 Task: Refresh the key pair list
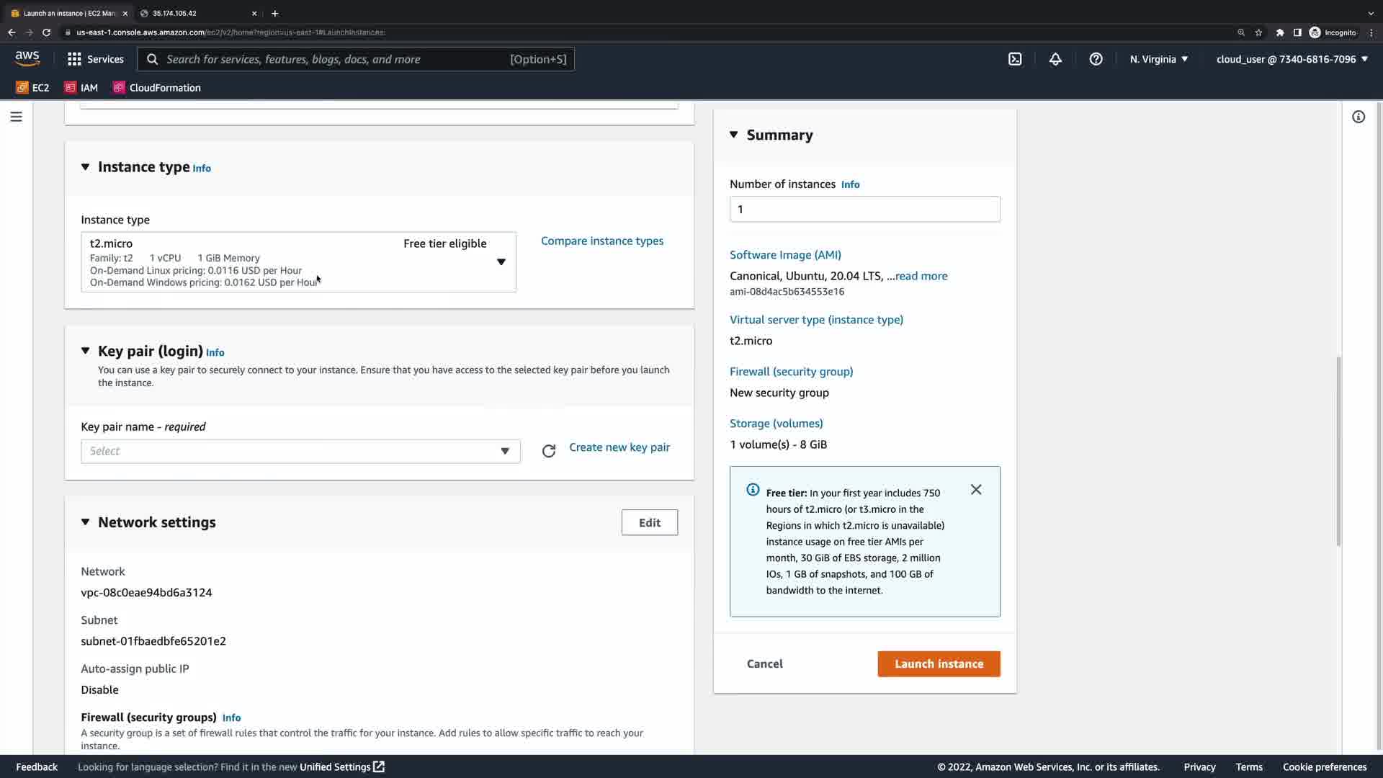point(549,451)
